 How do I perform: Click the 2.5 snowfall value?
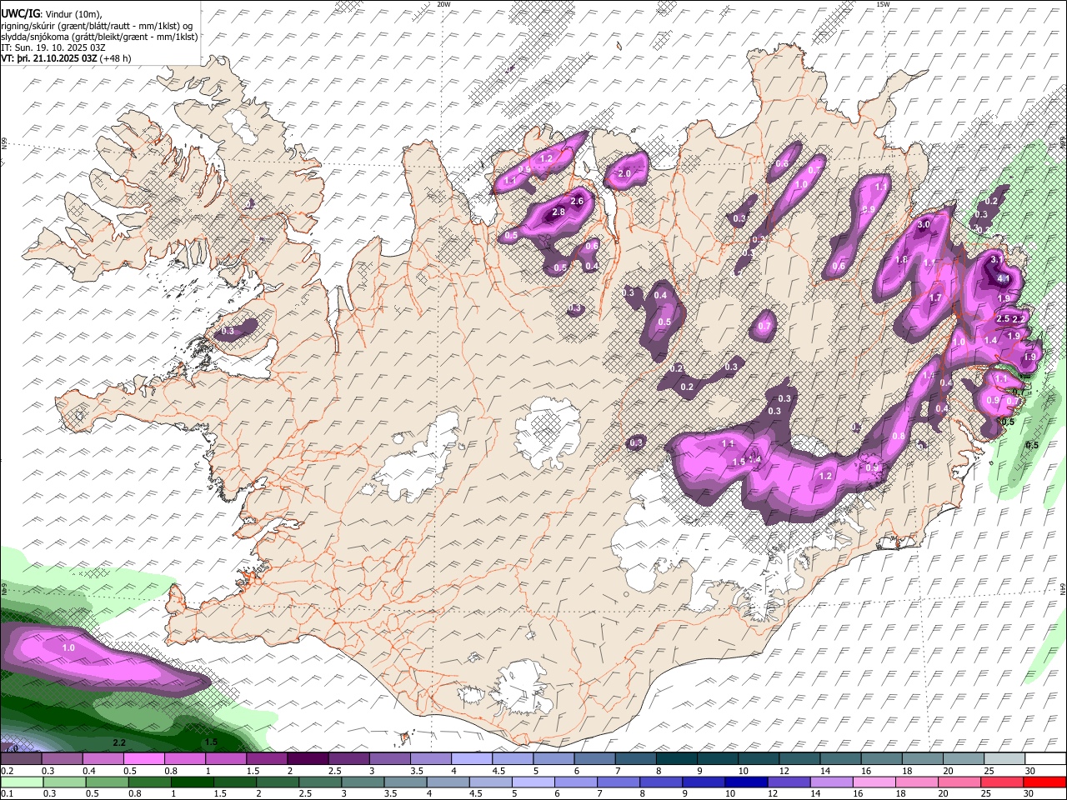click(x=1004, y=319)
